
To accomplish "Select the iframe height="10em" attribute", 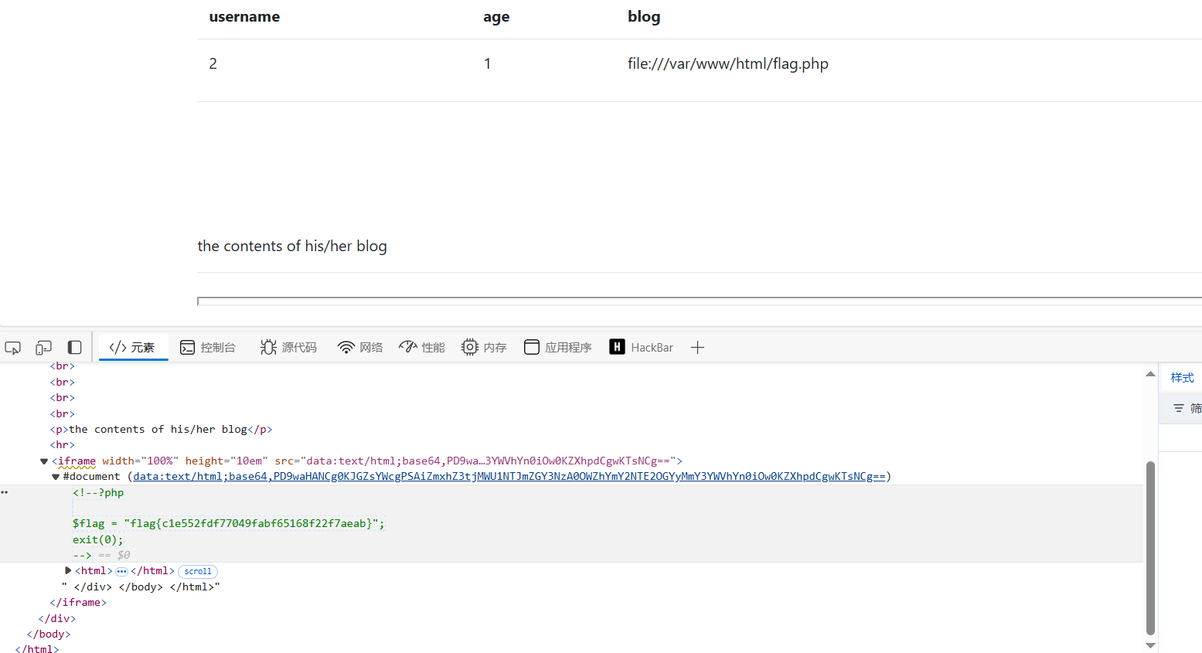I will (x=226, y=461).
